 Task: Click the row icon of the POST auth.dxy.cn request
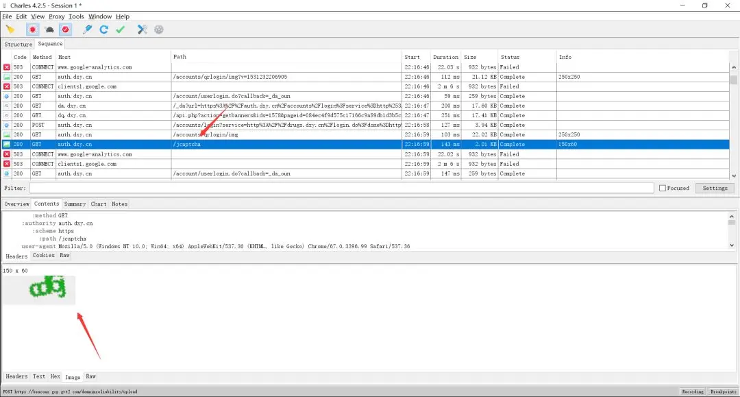[7, 125]
